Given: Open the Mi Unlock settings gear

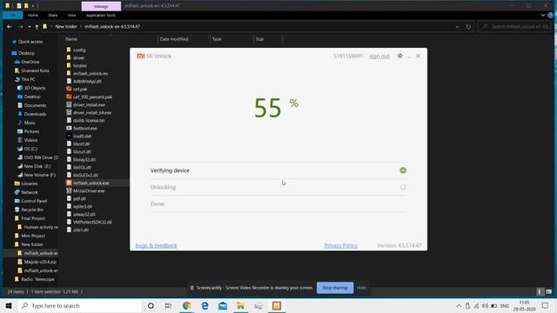Looking at the screenshot, I should [x=400, y=56].
